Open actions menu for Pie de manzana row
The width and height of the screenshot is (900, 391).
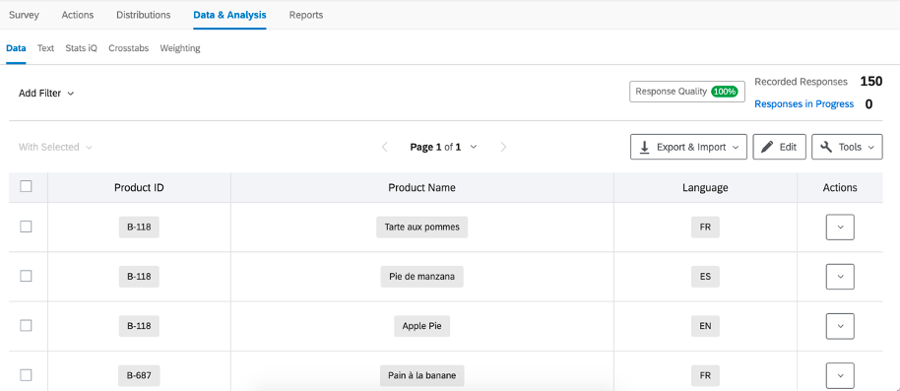click(x=840, y=276)
